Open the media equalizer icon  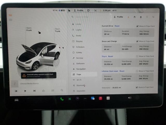click(53, 90)
